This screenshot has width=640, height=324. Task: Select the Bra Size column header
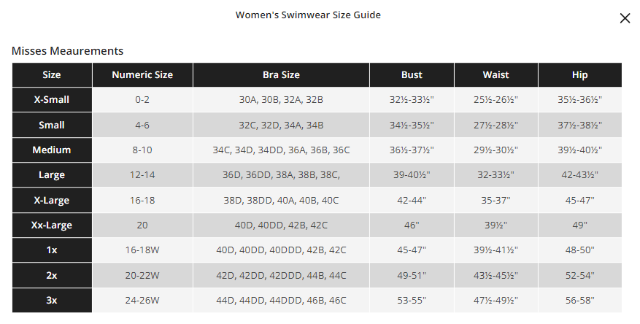[x=281, y=75]
